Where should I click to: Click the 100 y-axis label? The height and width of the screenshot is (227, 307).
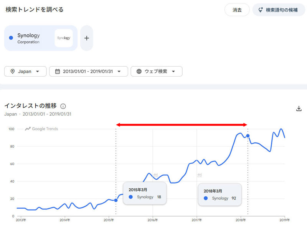(x=12, y=129)
